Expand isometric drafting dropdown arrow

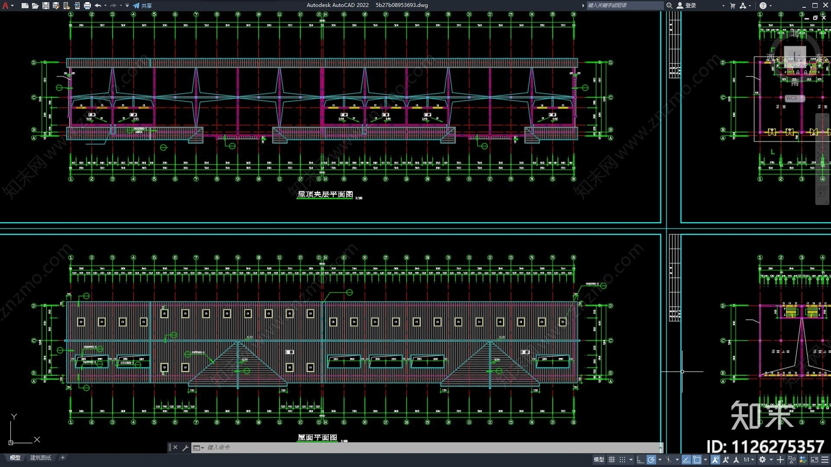(x=677, y=459)
